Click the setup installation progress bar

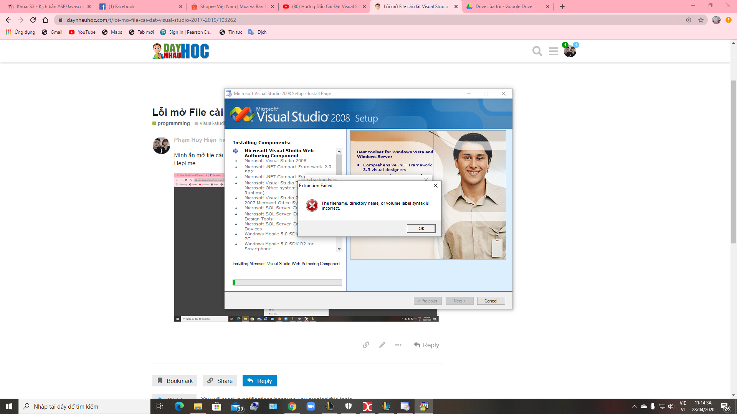point(287,283)
